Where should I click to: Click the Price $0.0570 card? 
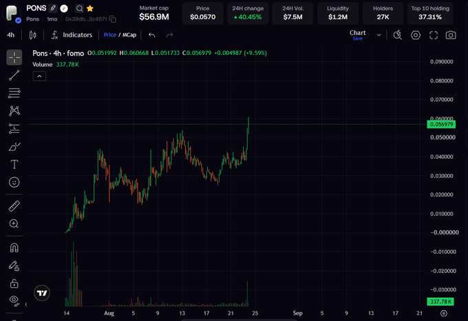click(x=202, y=13)
